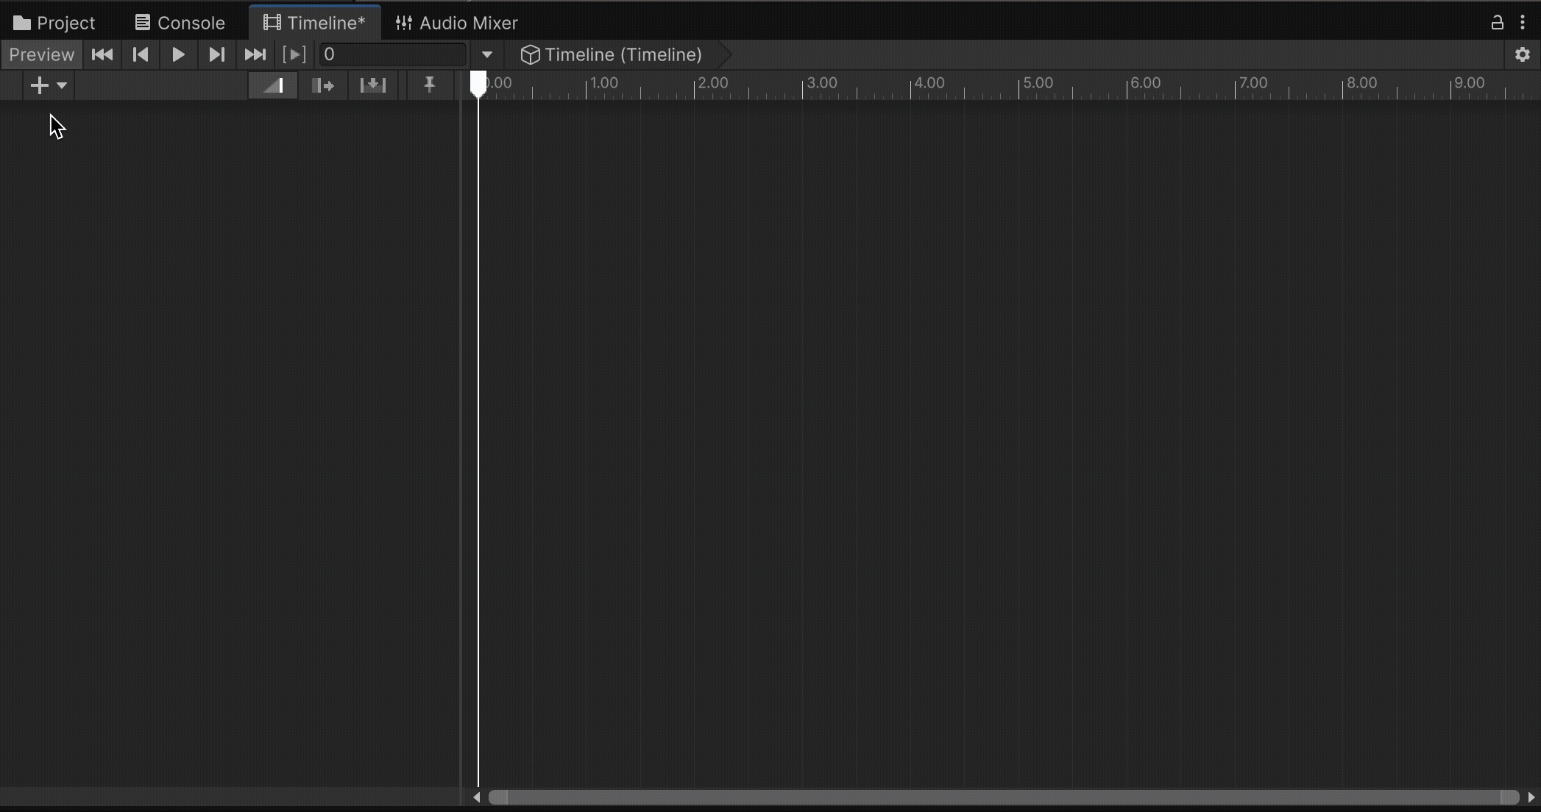Image resolution: width=1541 pixels, height=812 pixels.
Task: Click the horizontal scrollbar left arrow
Action: point(477,797)
